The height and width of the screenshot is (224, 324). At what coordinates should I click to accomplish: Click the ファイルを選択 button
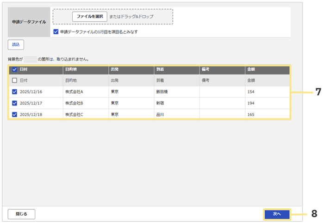point(90,17)
